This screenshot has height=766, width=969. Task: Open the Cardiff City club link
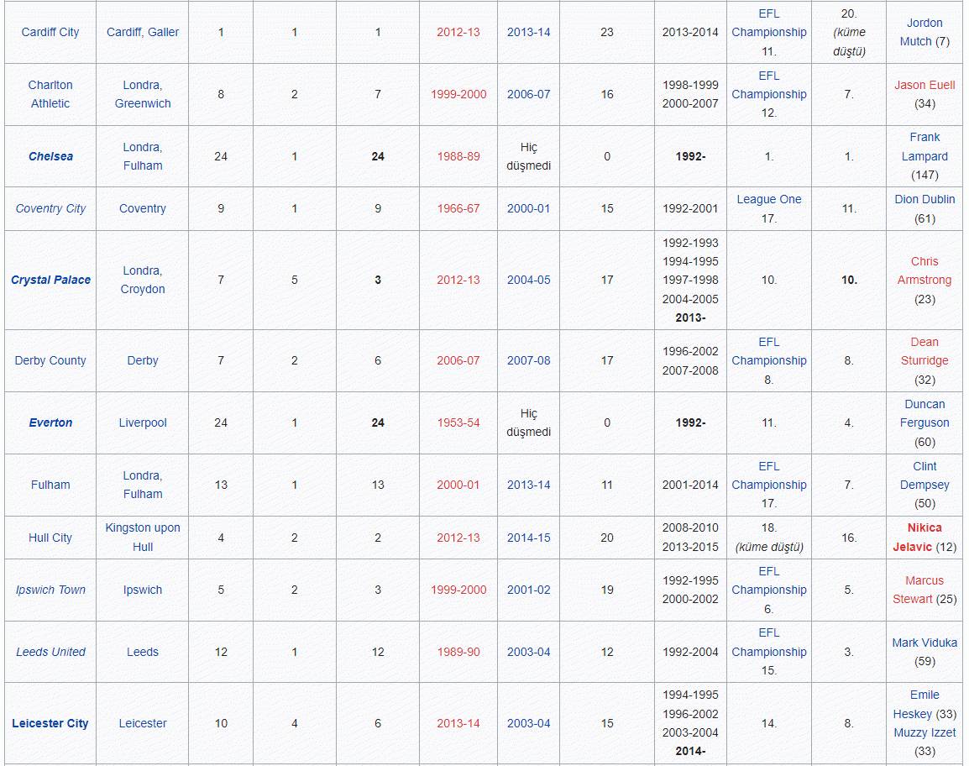pyautogui.click(x=50, y=32)
